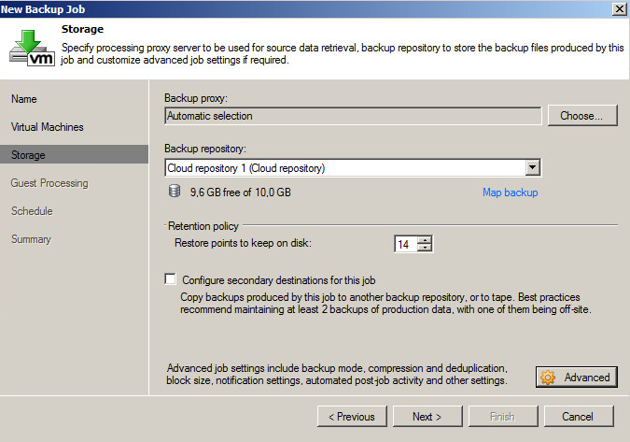This screenshot has height=442, width=630.
Task: Go to the Virtual Machines step
Action: [x=47, y=127]
